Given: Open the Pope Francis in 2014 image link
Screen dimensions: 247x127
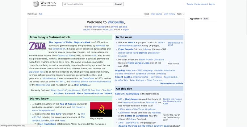Looking at the screenshot, I should (x=175, y=44).
